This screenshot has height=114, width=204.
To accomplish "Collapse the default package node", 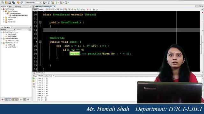I will point(6,13).
